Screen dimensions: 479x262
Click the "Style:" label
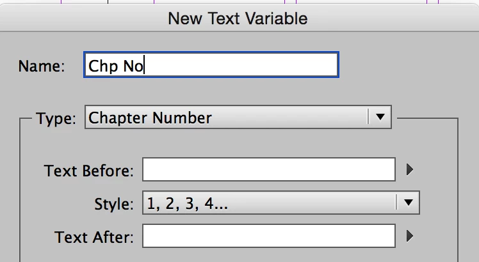[x=114, y=204]
